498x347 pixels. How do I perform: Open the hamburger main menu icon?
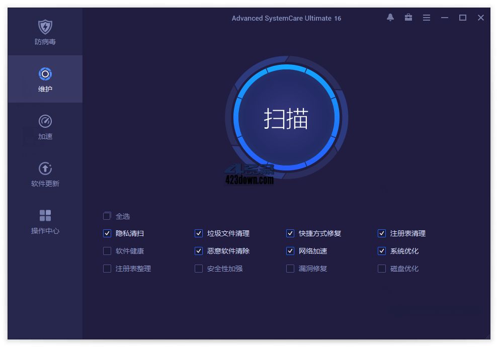pos(426,18)
